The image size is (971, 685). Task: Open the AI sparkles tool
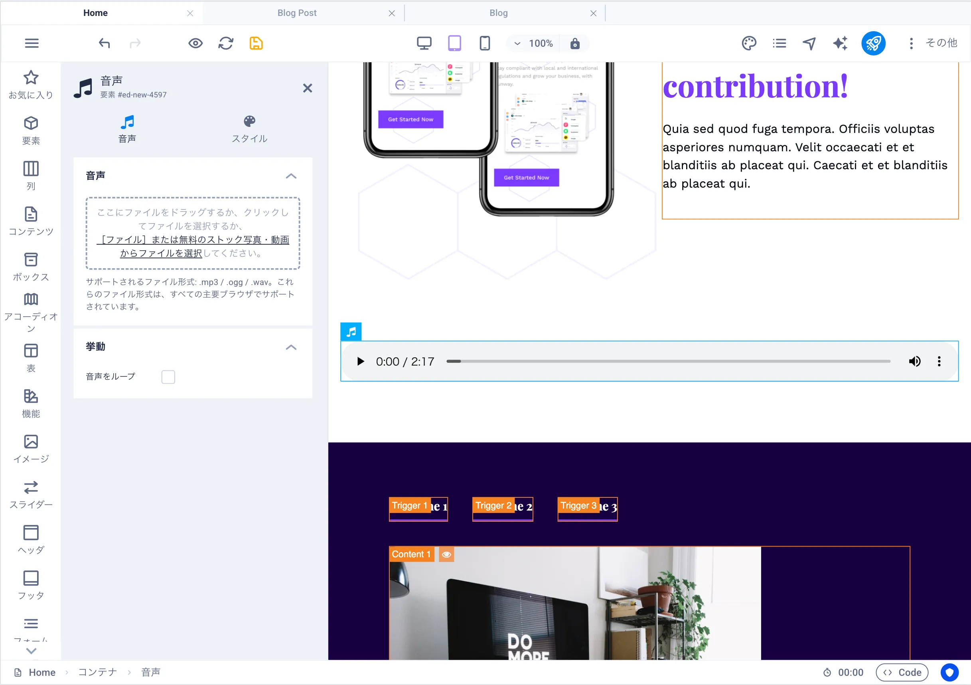(840, 43)
